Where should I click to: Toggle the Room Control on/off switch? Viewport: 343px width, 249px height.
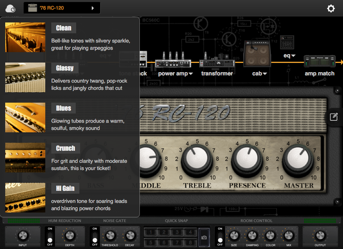[x=220, y=236]
